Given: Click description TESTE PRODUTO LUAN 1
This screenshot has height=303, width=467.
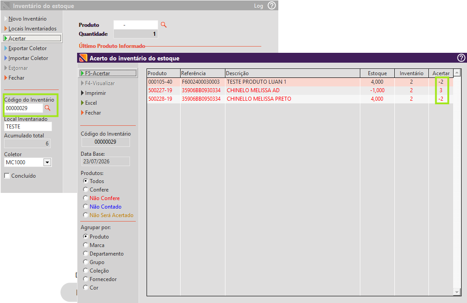Looking at the screenshot, I should coord(256,82).
